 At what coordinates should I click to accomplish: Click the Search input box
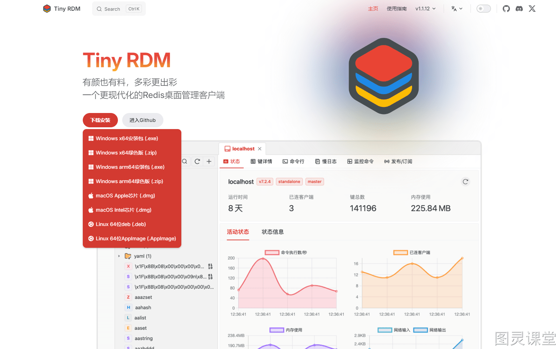(x=119, y=9)
